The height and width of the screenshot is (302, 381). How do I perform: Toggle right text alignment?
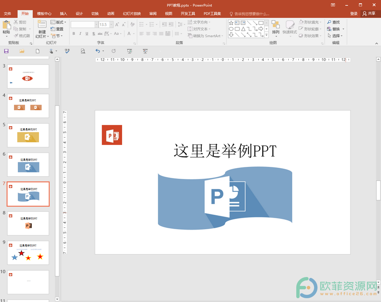click(155, 33)
